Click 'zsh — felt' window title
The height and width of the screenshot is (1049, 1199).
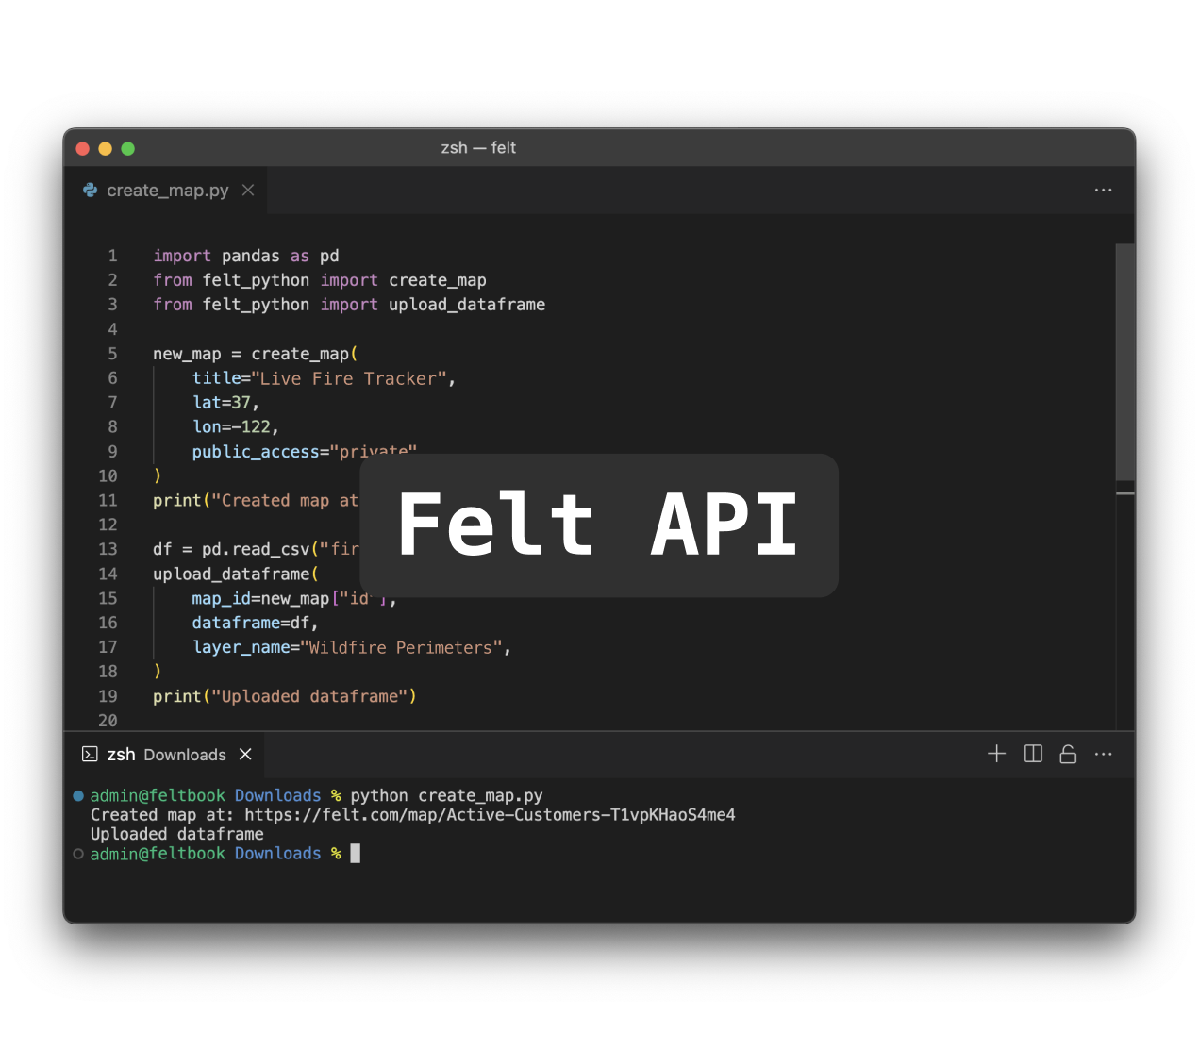[x=478, y=148]
